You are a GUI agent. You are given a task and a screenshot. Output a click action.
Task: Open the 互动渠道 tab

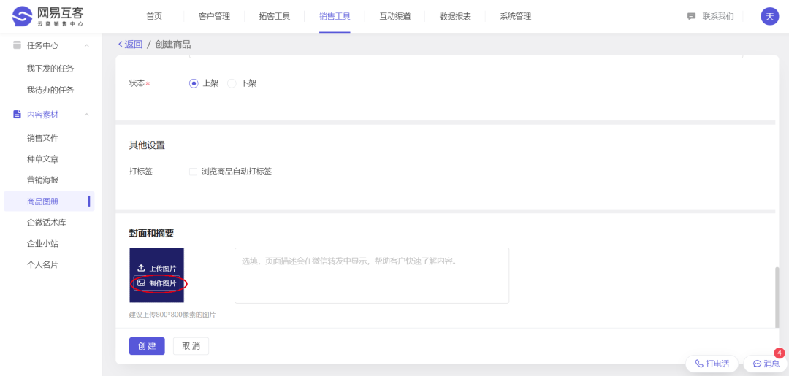click(x=395, y=16)
